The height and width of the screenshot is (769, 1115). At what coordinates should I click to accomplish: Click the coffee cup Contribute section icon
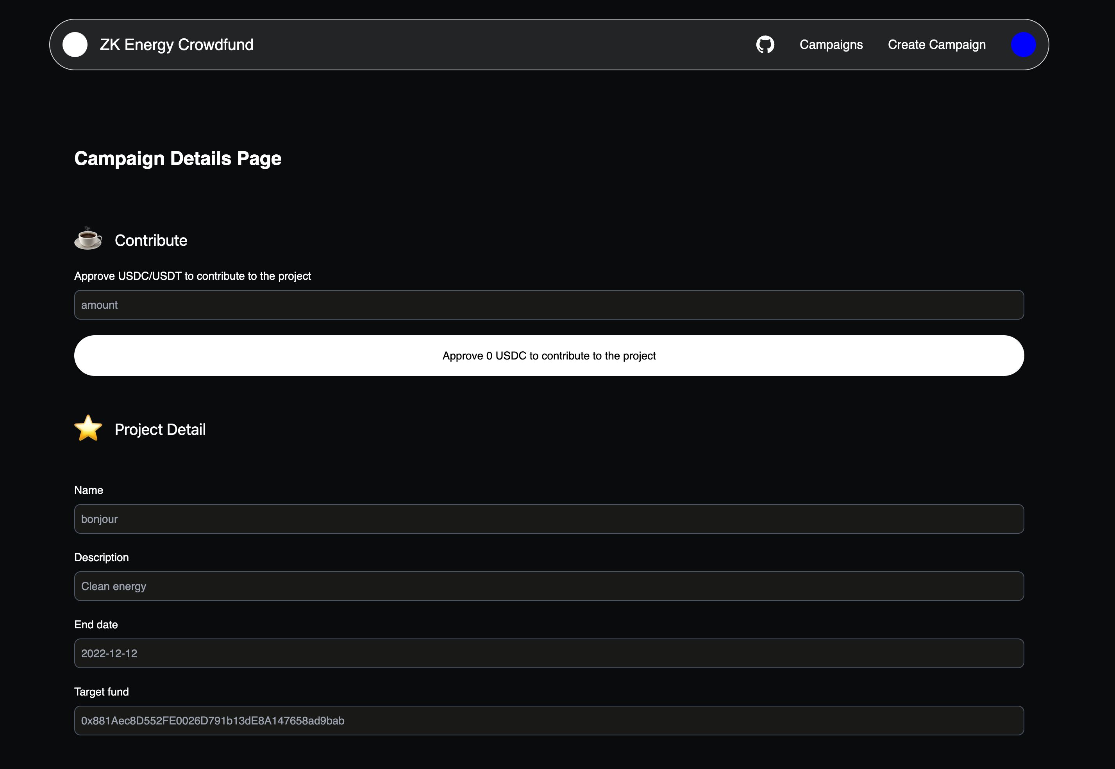[88, 241]
